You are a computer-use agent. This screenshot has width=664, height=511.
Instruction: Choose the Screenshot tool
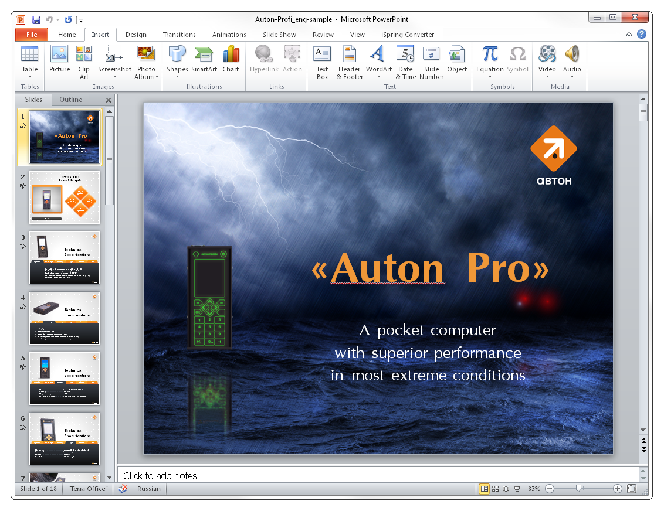point(114,62)
